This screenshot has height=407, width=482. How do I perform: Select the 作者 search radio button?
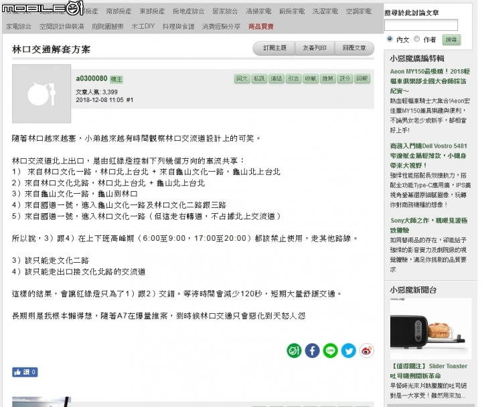click(x=417, y=39)
